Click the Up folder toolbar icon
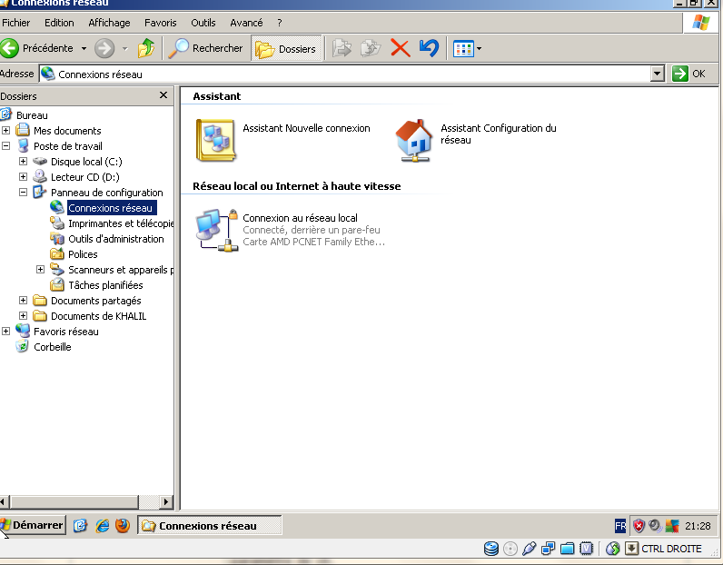 click(x=145, y=48)
